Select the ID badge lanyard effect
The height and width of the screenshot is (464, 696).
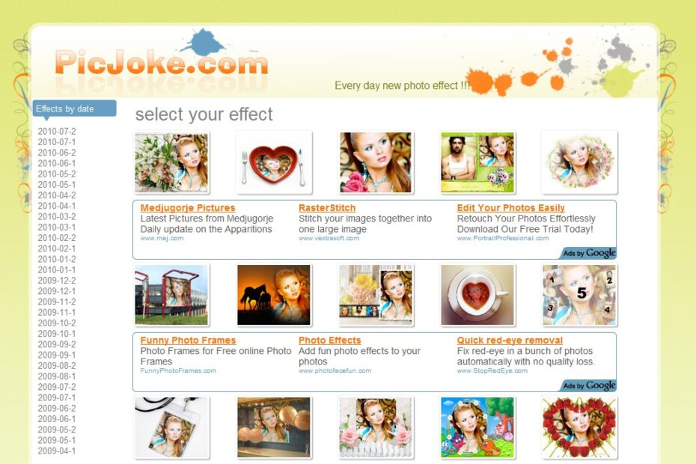point(171,427)
